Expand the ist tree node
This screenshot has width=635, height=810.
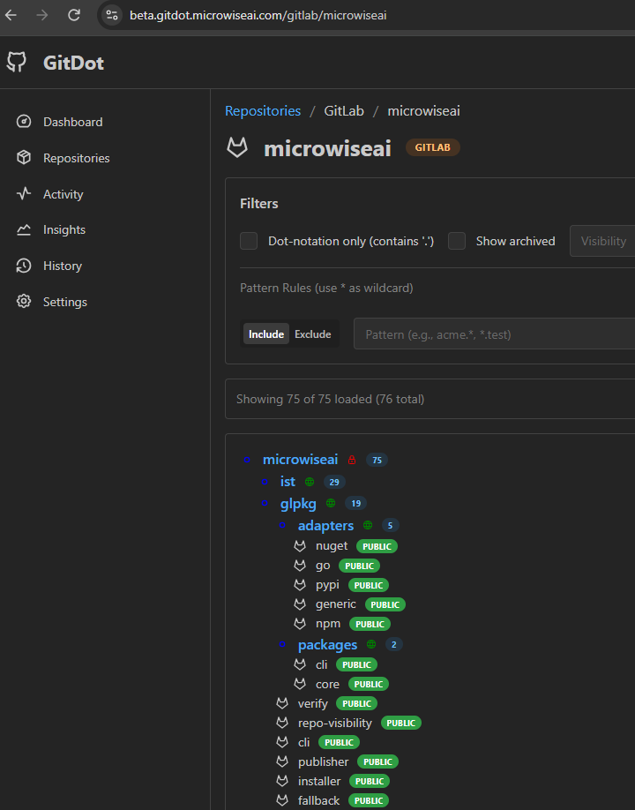pos(265,482)
